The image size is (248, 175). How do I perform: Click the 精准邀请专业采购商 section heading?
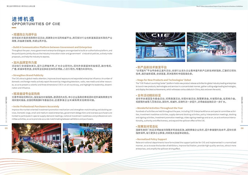(x=26, y=94)
